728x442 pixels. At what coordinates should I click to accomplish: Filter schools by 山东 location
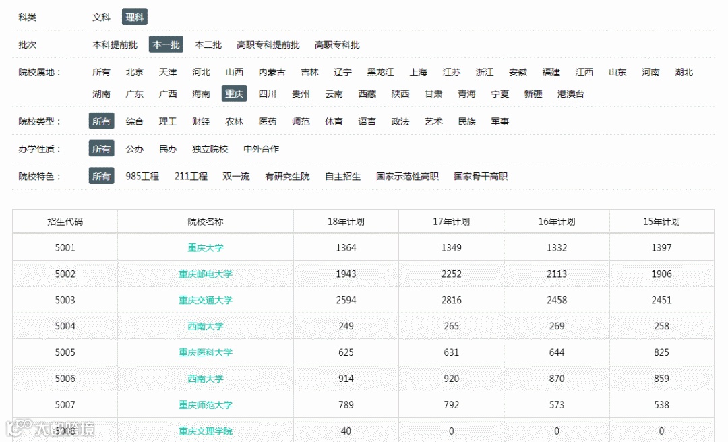click(x=617, y=72)
